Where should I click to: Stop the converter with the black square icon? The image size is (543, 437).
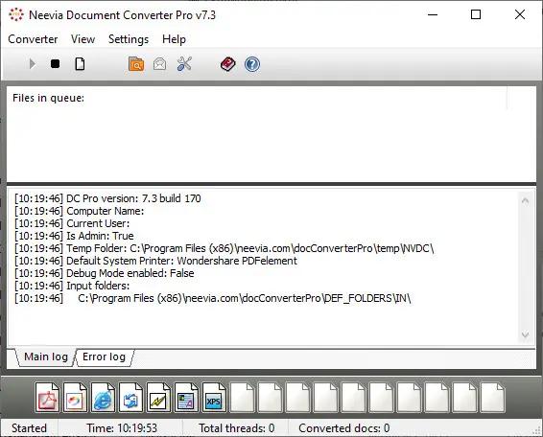55,64
